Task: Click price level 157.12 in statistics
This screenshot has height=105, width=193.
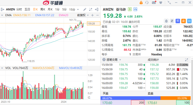Action: click(x=154, y=69)
